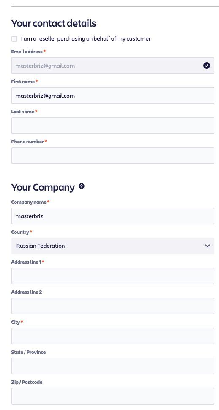
Task: Click the City text field
Action: click(x=113, y=336)
